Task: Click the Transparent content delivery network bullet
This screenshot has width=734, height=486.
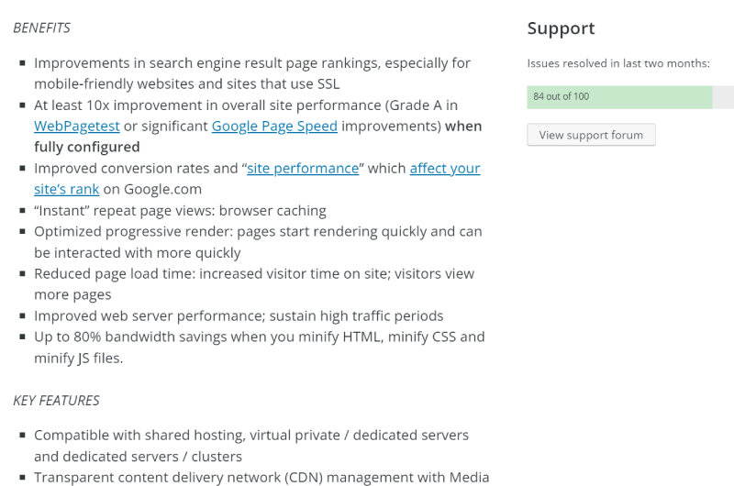Action: [x=261, y=478]
